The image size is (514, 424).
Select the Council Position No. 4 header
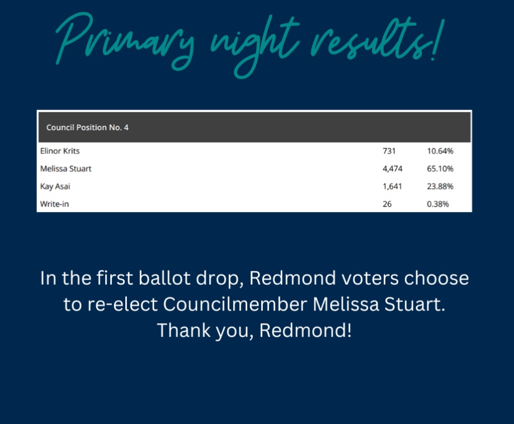[x=254, y=127]
